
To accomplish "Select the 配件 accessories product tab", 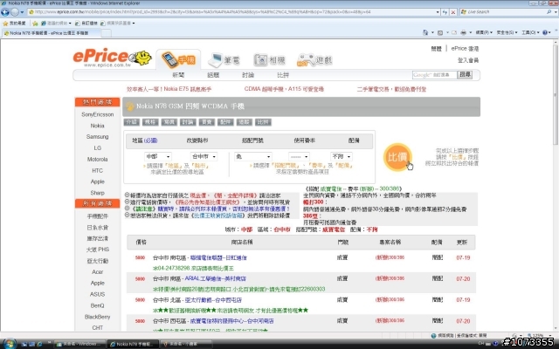I will point(225,122).
